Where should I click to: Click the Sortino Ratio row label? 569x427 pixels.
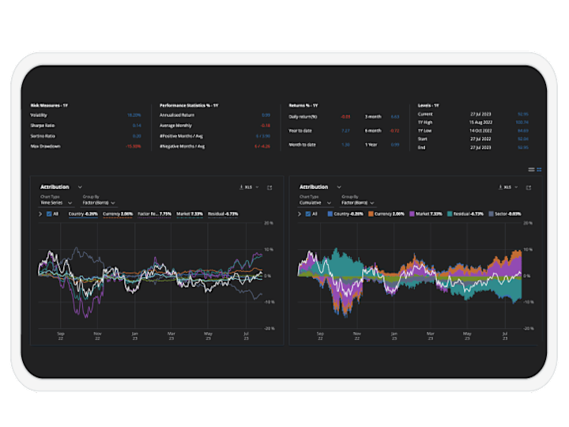coord(43,136)
